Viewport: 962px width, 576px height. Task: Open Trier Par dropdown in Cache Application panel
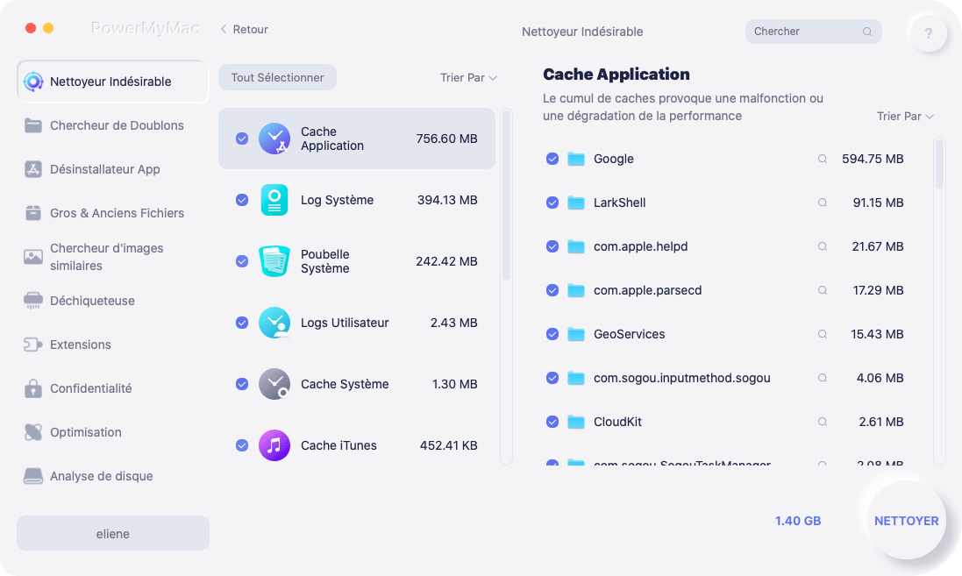coord(905,117)
